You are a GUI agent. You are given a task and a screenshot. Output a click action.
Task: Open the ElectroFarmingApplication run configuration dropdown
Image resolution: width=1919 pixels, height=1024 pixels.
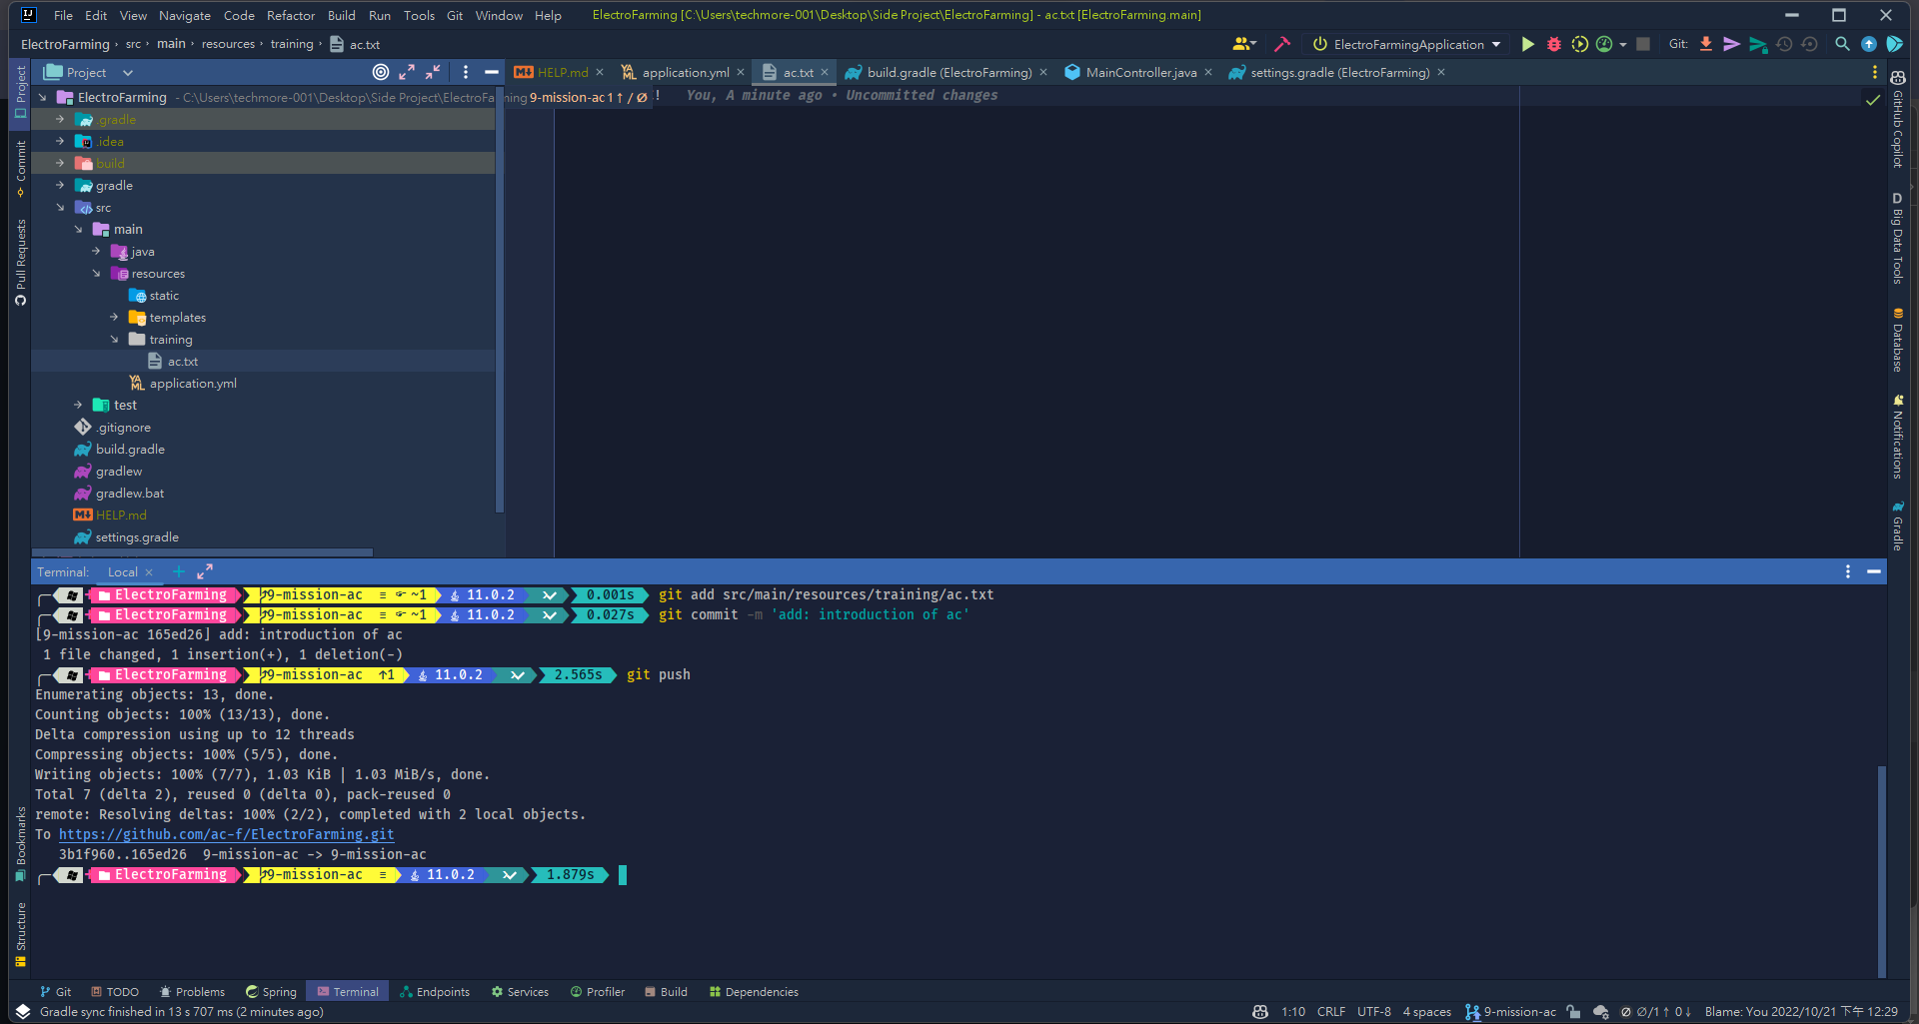[x=1407, y=44]
